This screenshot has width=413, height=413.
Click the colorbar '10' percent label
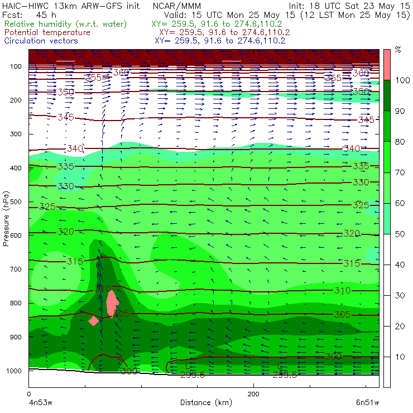[x=400, y=357]
